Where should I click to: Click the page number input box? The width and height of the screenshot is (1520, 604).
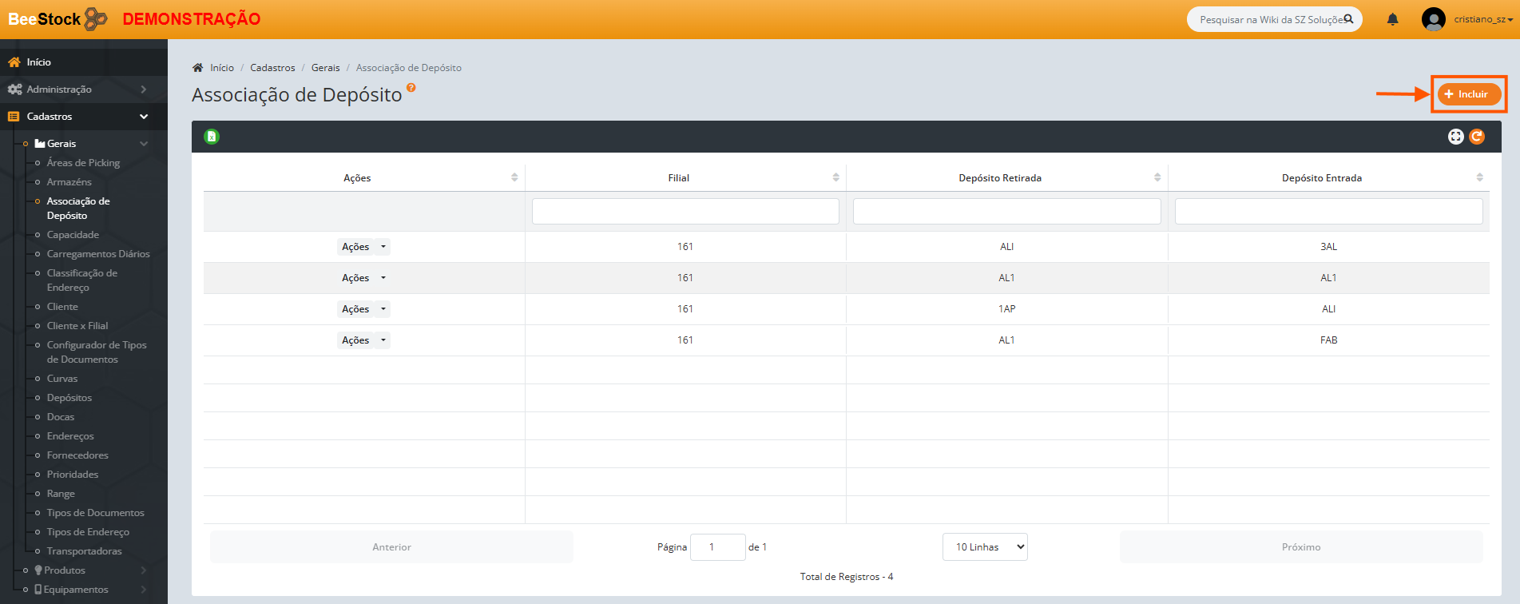716,547
